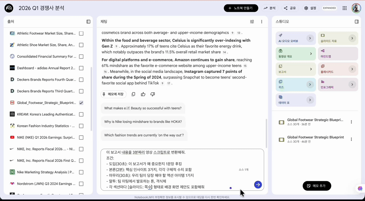Image resolution: width=365 pixels, height=201 pixels.
Task: Click the brain extension icon at bottom right
Action: (360, 188)
